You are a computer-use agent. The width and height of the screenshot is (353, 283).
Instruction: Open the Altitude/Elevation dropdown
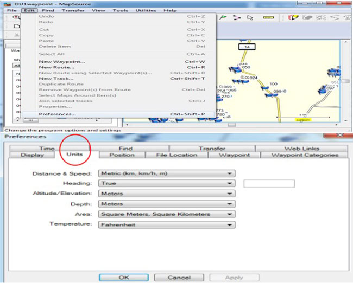[167, 194]
